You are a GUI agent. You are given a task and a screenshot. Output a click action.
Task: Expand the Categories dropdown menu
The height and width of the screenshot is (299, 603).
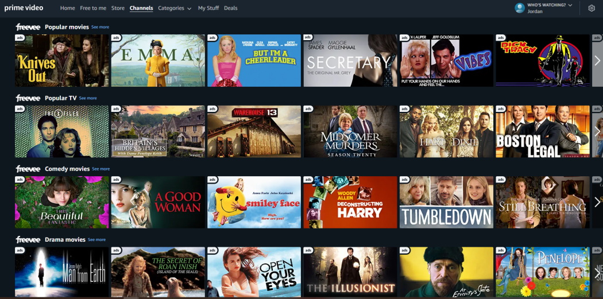pos(175,8)
